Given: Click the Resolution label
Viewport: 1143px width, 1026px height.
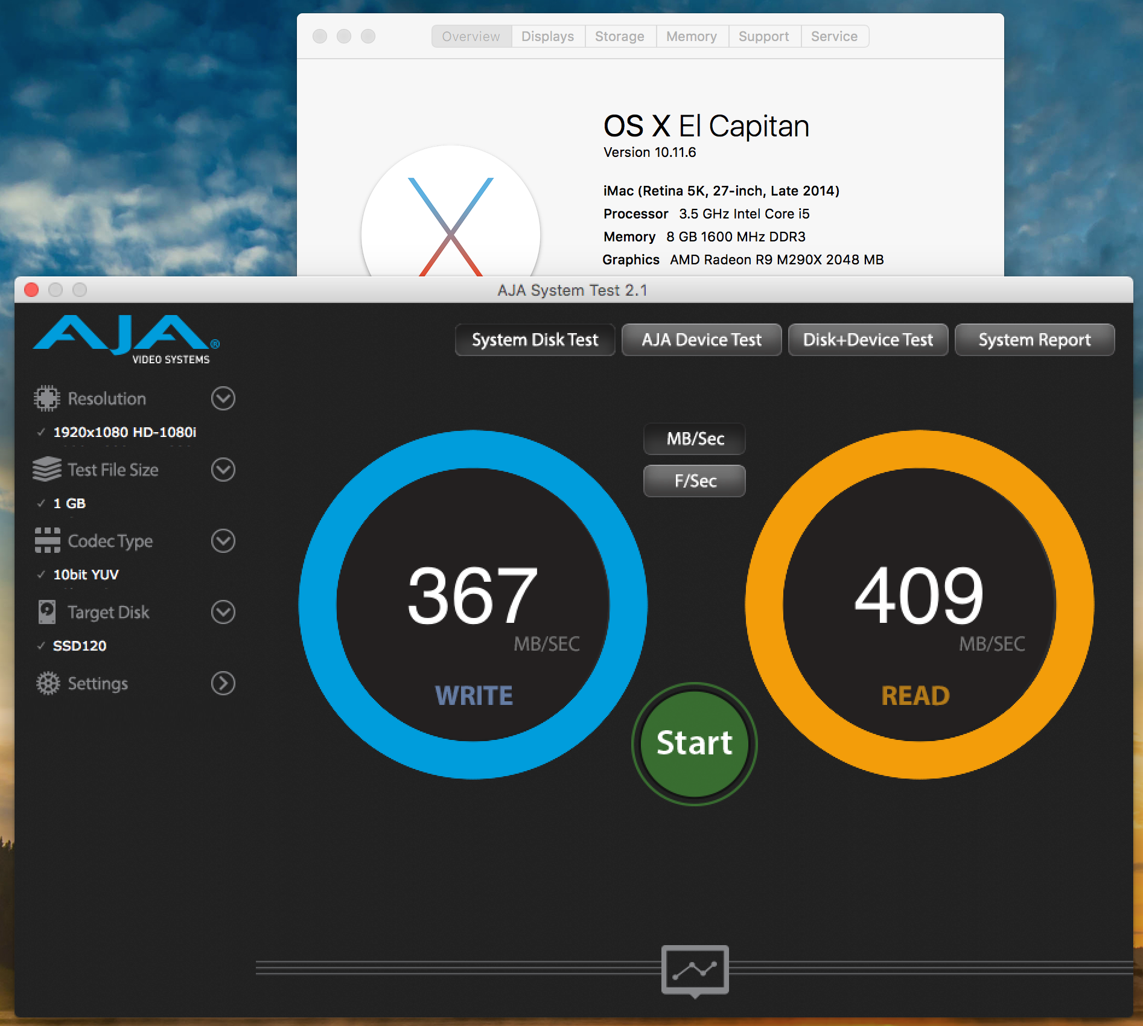Looking at the screenshot, I should click(x=107, y=398).
